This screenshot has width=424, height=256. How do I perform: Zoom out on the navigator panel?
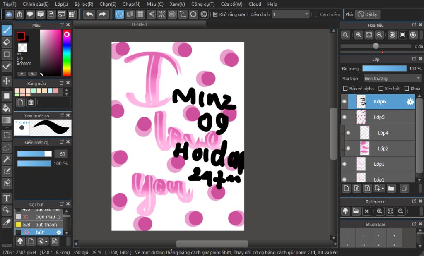click(379, 35)
